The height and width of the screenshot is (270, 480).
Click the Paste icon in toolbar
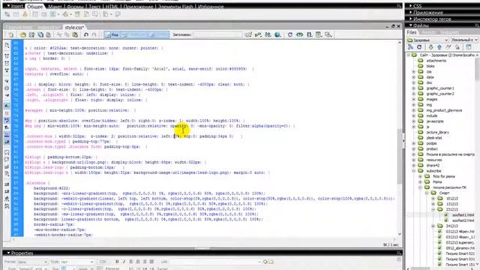[x=75, y=35]
